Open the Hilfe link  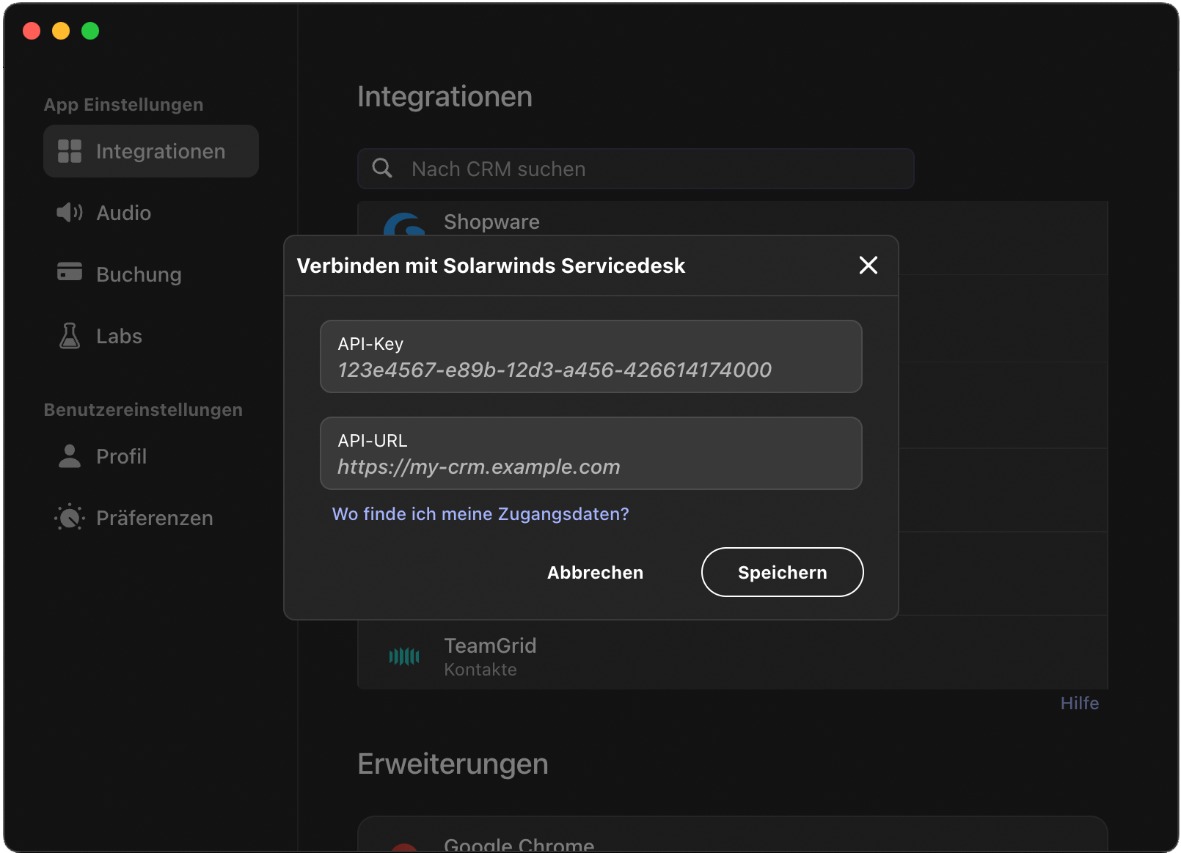(1080, 703)
